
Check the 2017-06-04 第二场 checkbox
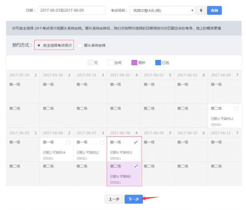click(x=236, y=109)
